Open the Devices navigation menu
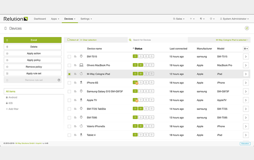Image resolution: width=254 pixels, height=160 pixels. coord(70,19)
